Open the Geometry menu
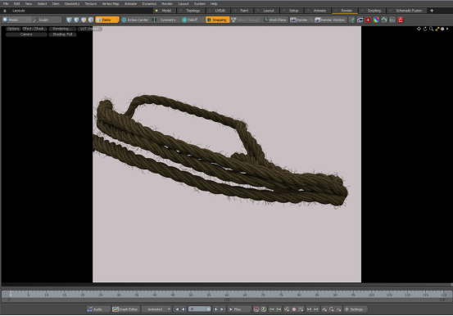Viewport: 453px width, 316px height. point(72,4)
